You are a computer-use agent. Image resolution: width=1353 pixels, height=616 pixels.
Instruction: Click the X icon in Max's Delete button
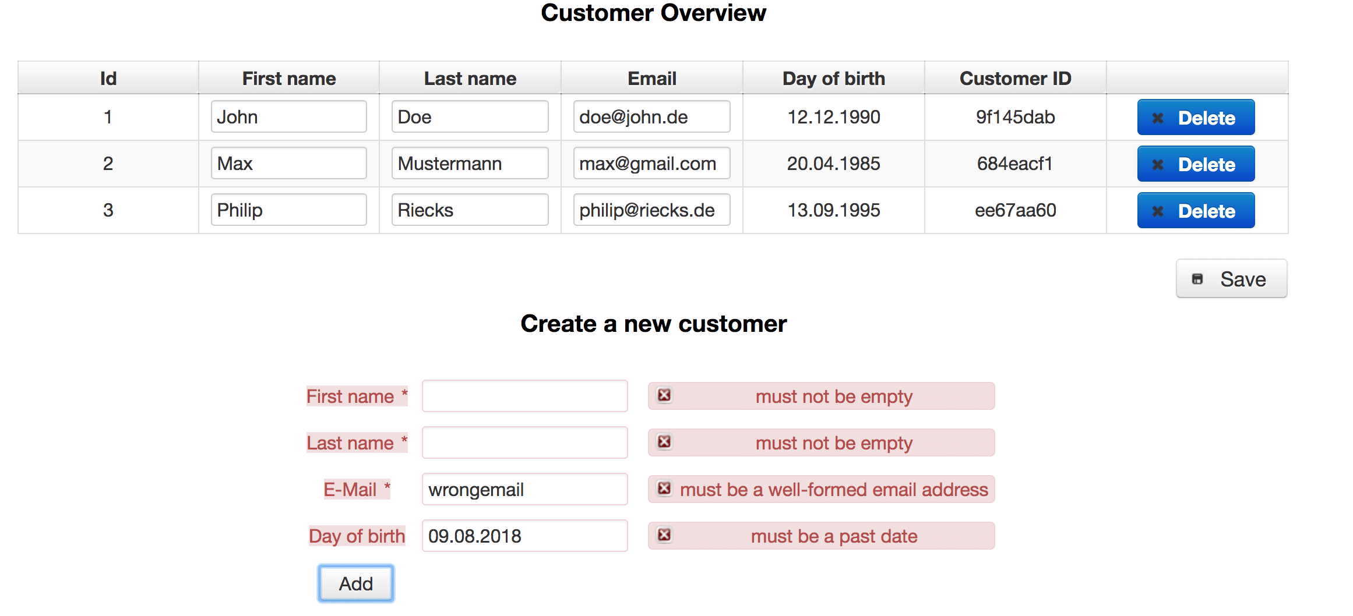[1158, 164]
